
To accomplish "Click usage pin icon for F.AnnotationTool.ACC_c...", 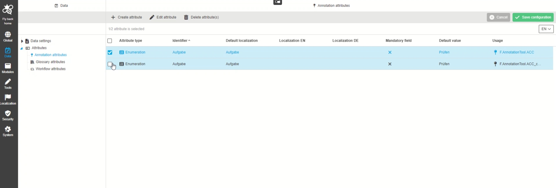I will pyautogui.click(x=496, y=64).
